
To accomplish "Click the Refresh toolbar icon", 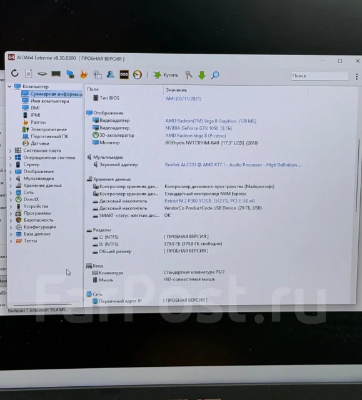I will click(x=15, y=74).
